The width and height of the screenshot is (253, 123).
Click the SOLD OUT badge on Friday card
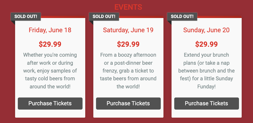click(x=26, y=16)
